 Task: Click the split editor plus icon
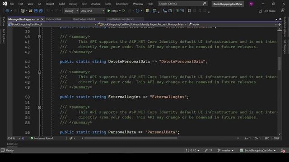click(280, 24)
